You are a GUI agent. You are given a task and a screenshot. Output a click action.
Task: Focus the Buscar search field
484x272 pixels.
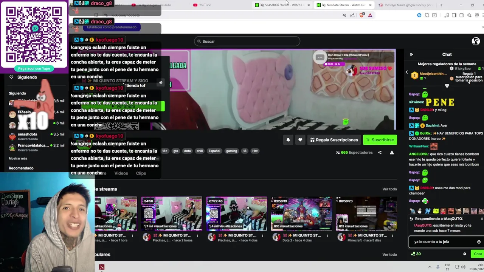(247, 41)
